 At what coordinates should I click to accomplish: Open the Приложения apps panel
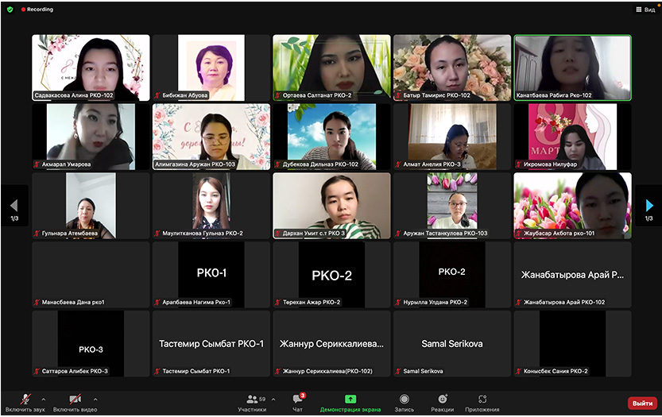(482, 401)
